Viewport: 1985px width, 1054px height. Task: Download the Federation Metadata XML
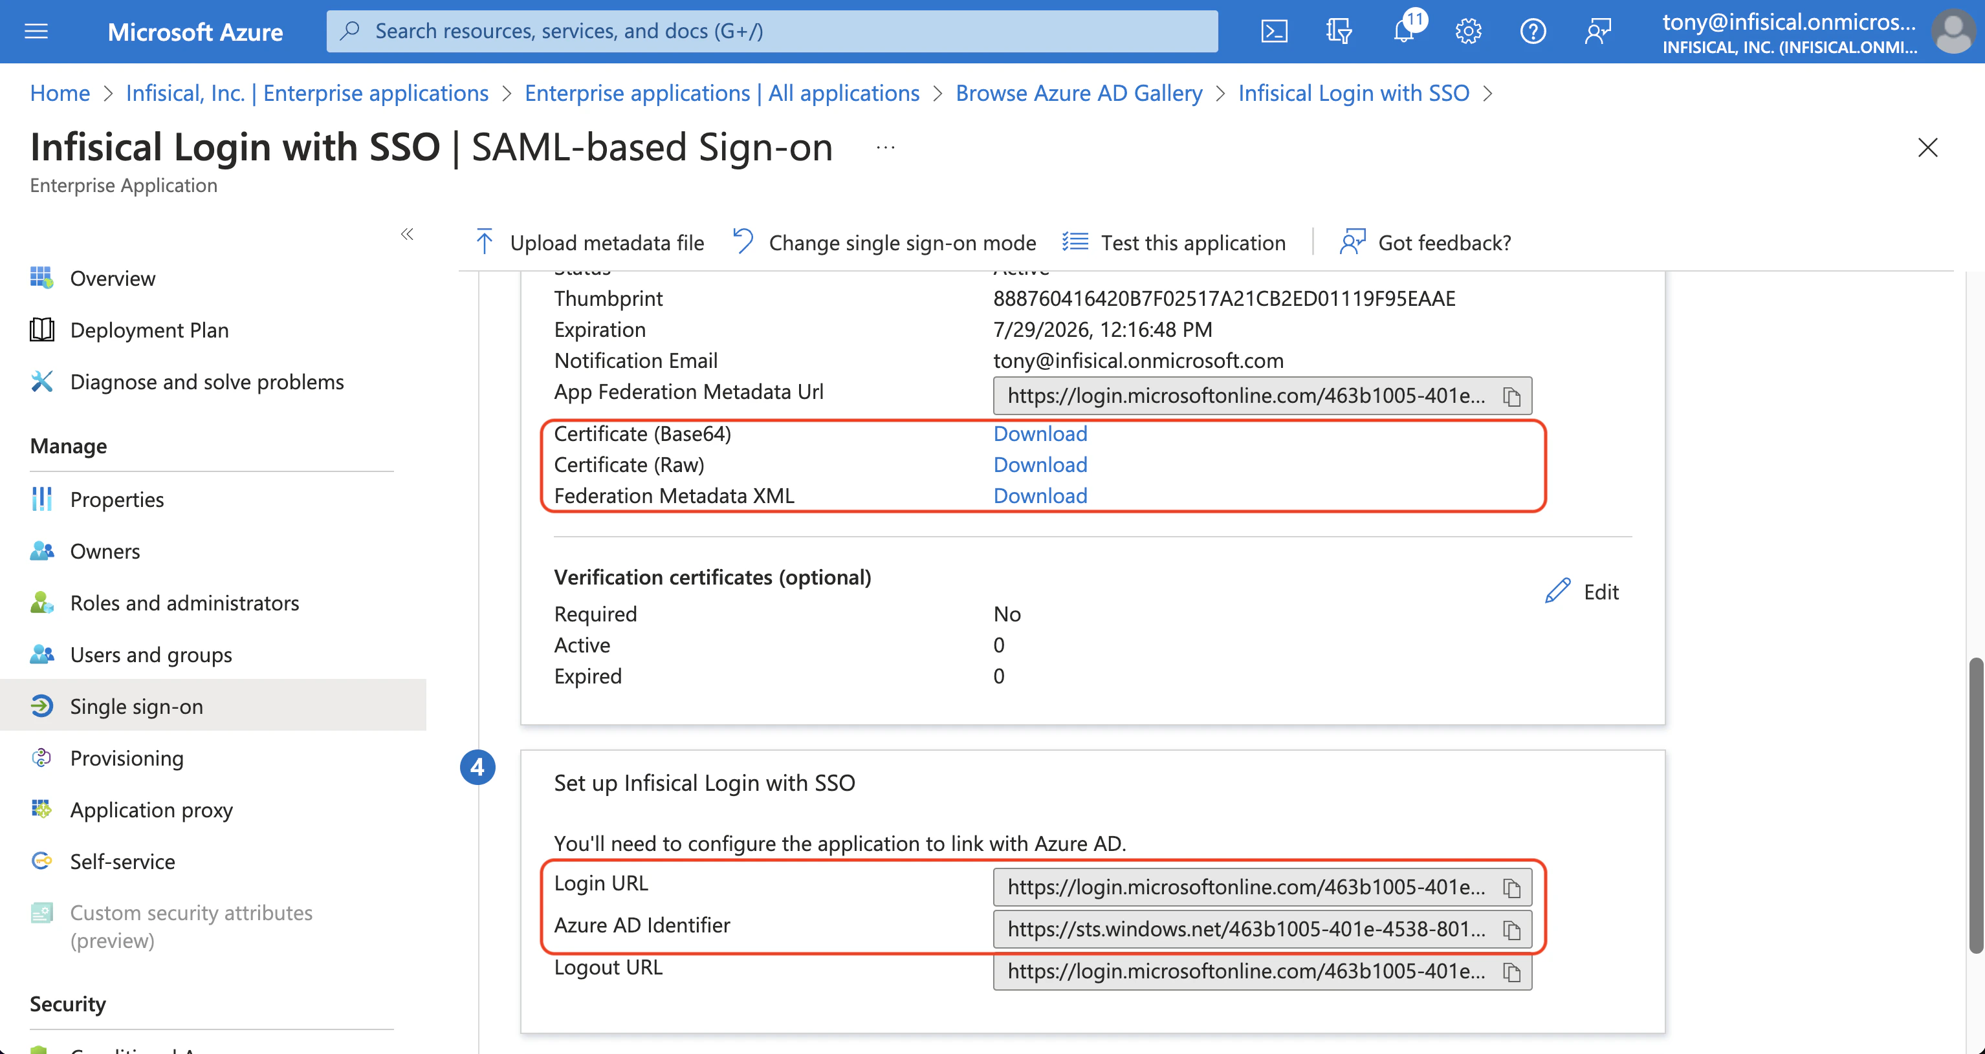click(x=1040, y=495)
